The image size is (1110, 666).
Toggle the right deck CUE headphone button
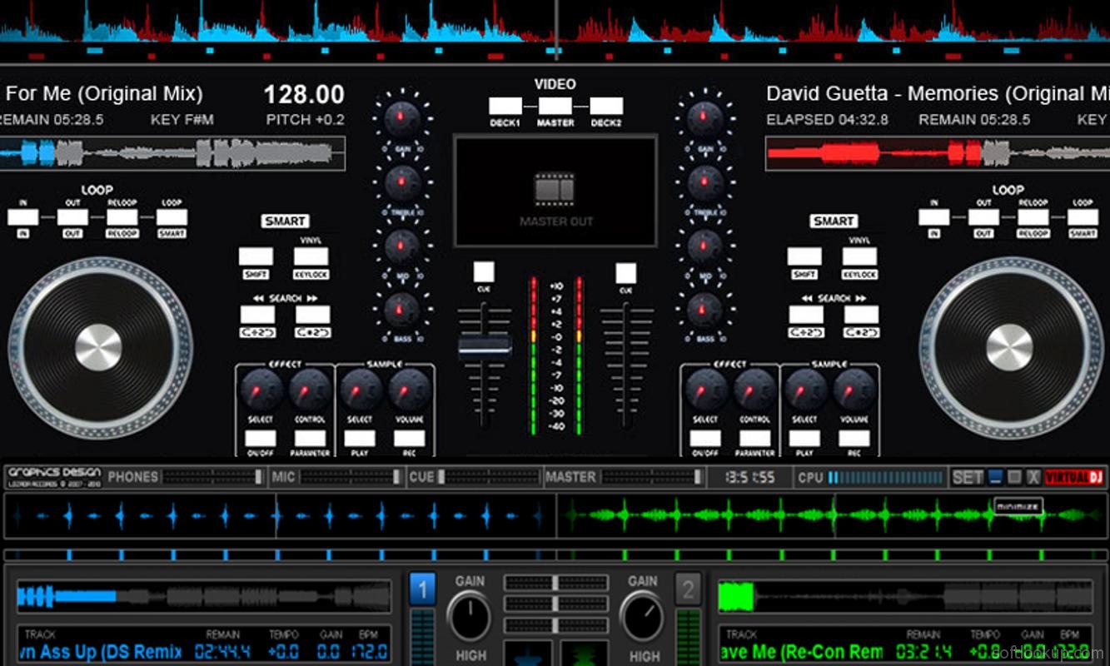625,273
